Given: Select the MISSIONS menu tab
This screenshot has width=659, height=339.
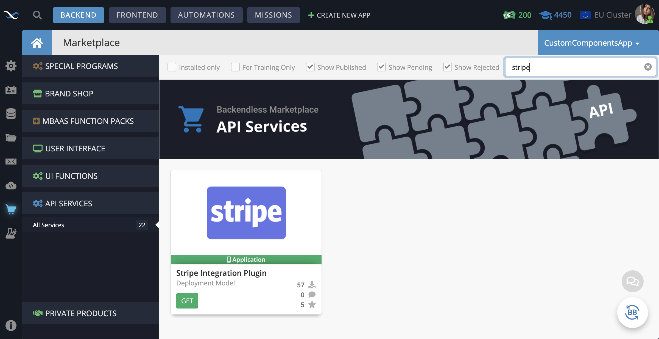Looking at the screenshot, I should (x=273, y=15).
